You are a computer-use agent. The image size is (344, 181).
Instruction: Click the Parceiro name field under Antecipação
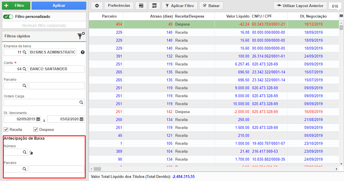click(x=57, y=169)
